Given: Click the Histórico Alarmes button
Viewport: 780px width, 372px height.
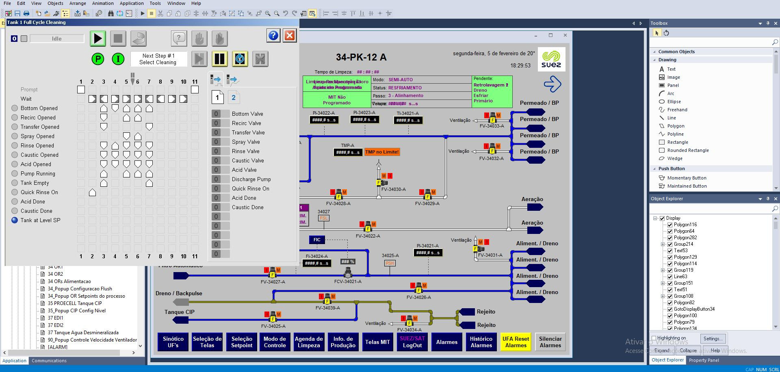Looking at the screenshot, I should [x=481, y=342].
